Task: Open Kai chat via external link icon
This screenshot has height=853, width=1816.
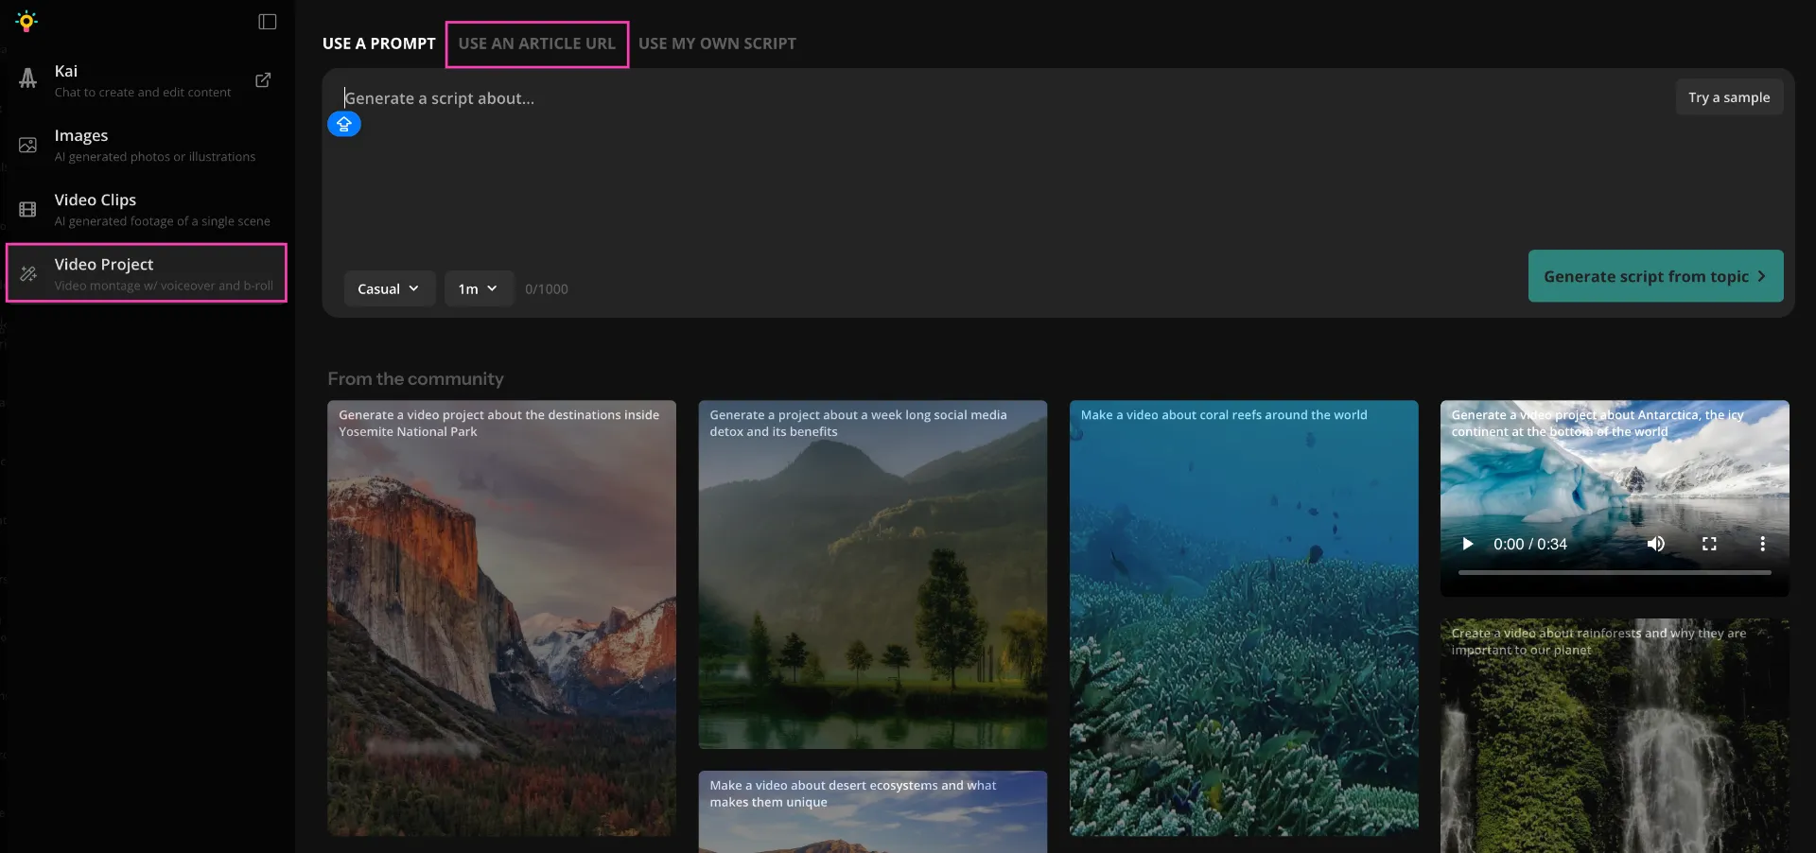Action: pyautogui.click(x=263, y=80)
